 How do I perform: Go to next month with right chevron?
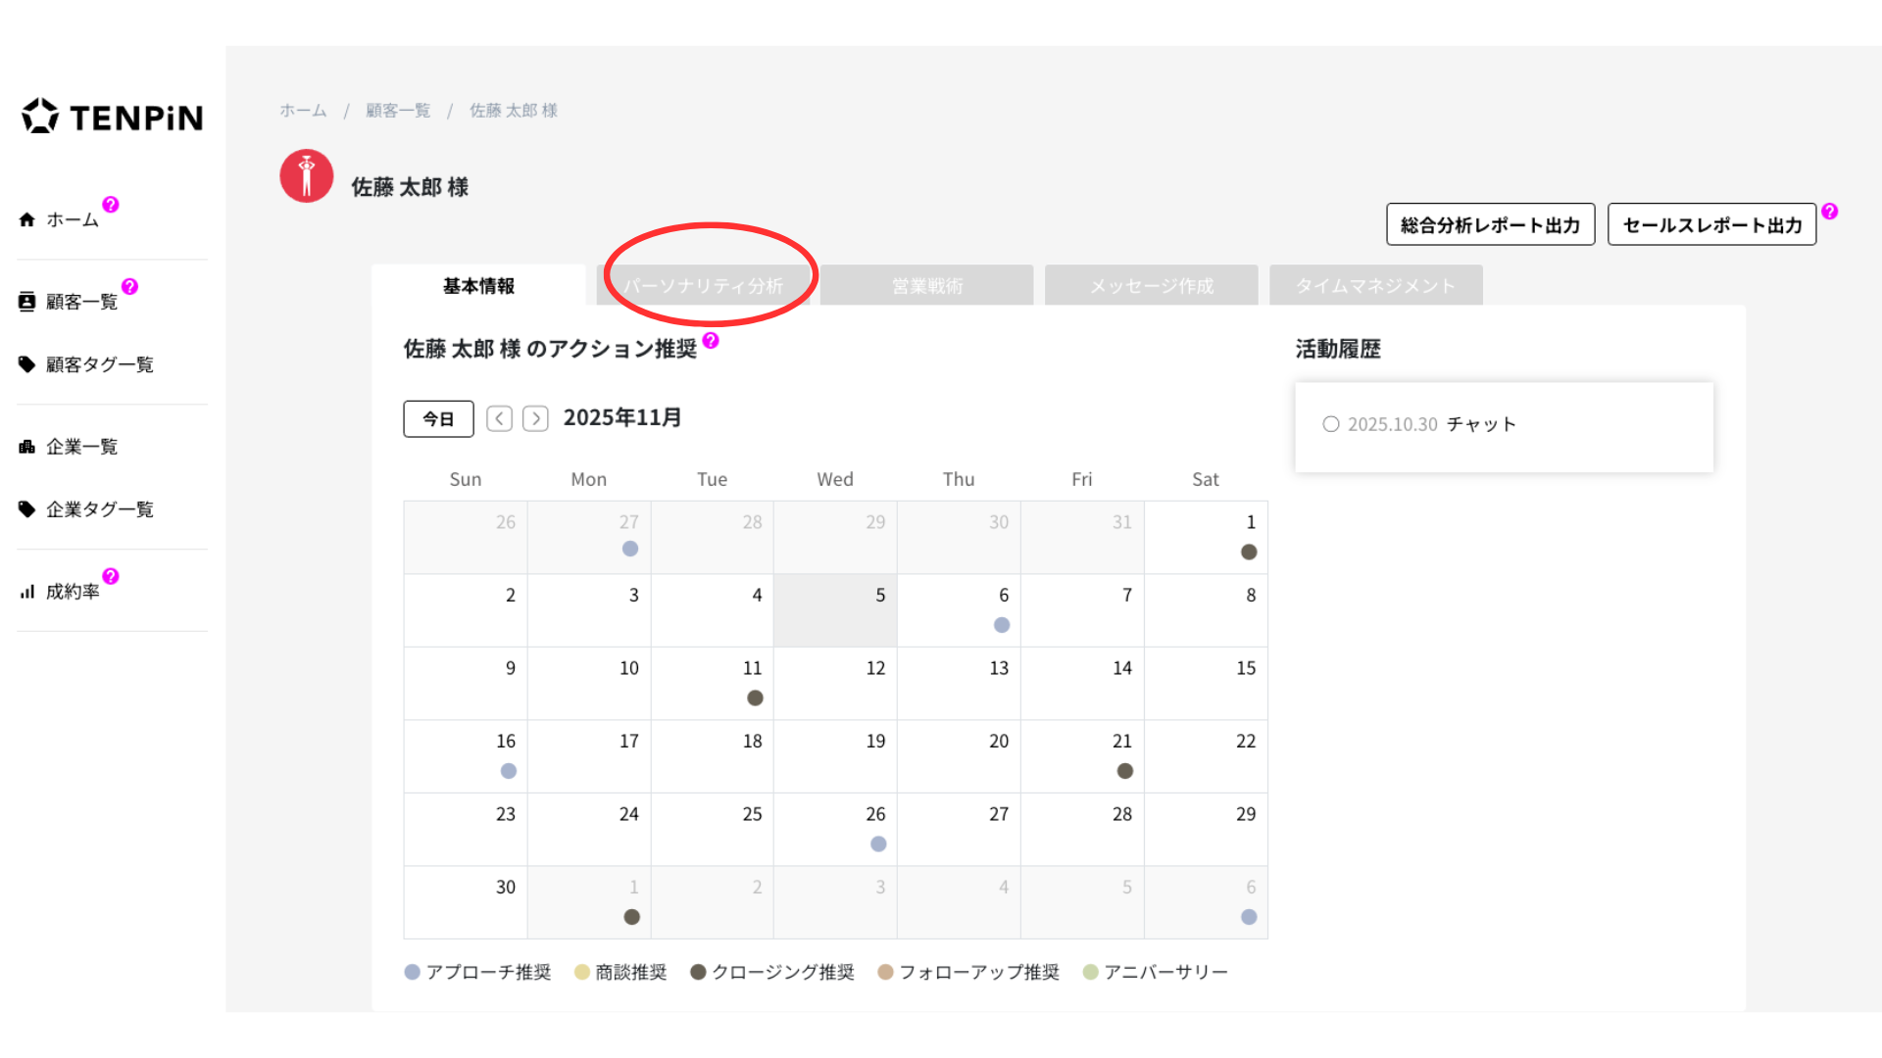coord(535,419)
